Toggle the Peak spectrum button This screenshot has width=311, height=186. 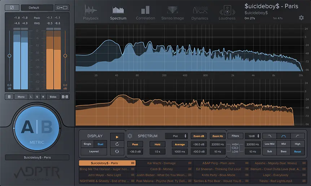tap(135, 145)
